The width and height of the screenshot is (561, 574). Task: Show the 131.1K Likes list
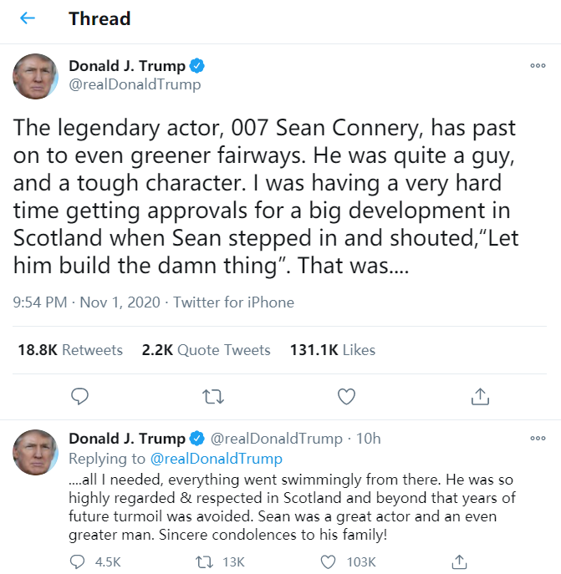(332, 350)
